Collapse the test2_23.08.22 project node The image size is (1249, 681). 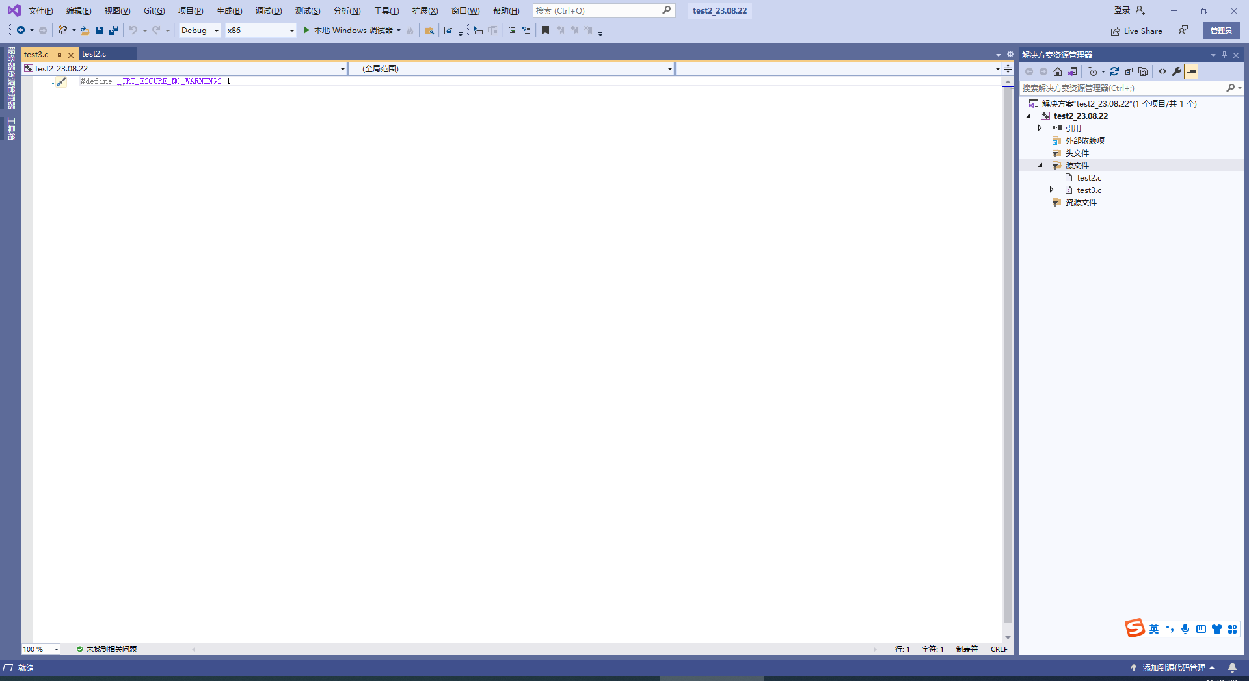1028,116
